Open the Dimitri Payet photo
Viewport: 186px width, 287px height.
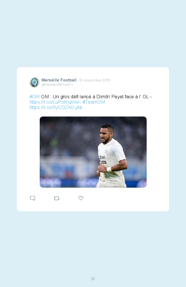tap(93, 152)
